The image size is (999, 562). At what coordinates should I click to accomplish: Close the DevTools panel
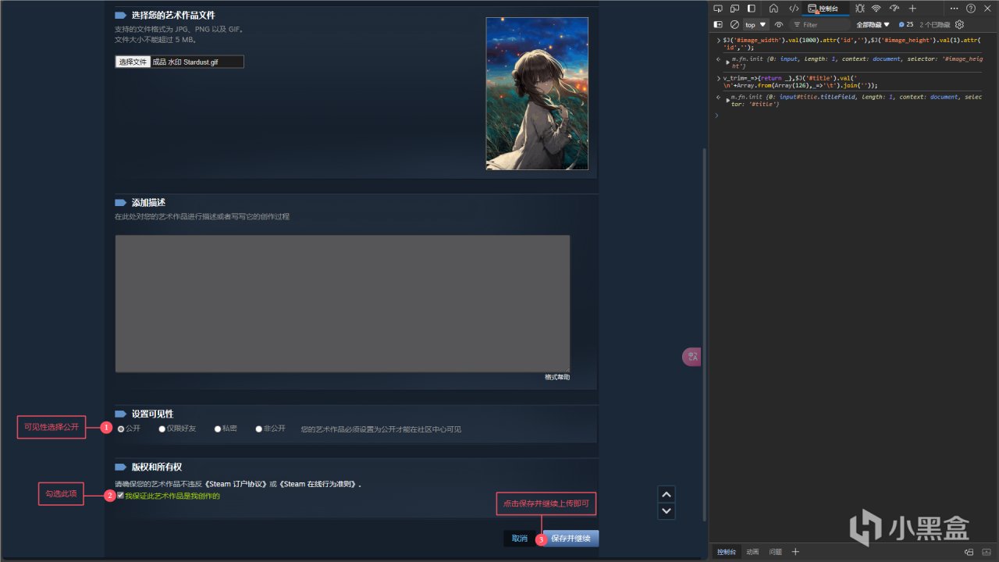click(988, 9)
